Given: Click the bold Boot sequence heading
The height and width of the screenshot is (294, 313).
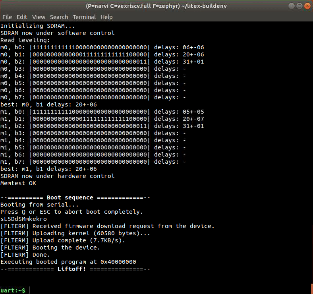Looking at the screenshot, I should [70, 197].
